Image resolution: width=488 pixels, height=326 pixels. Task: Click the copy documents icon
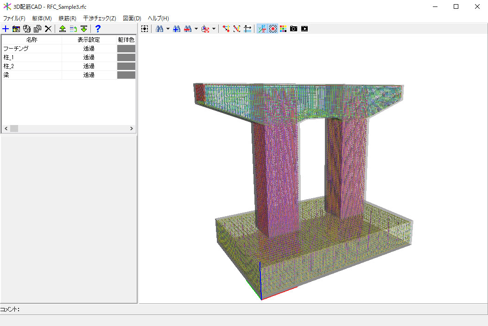click(38, 29)
